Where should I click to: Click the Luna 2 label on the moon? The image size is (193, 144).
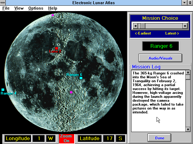55,51
